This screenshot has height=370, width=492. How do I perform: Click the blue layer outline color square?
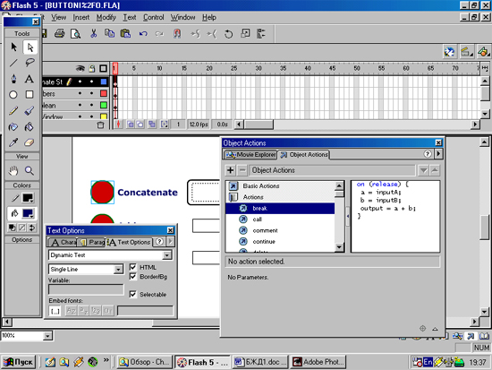tap(104, 82)
